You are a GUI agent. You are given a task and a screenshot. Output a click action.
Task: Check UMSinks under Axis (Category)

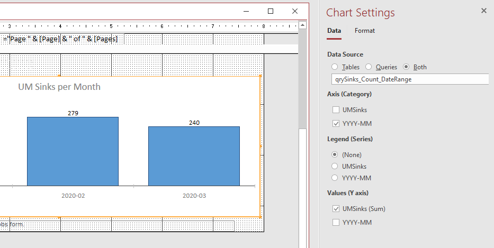pos(336,110)
